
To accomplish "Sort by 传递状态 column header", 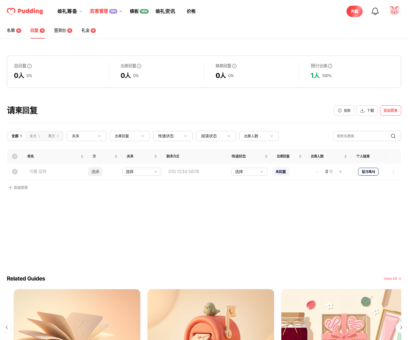I will click(266, 156).
